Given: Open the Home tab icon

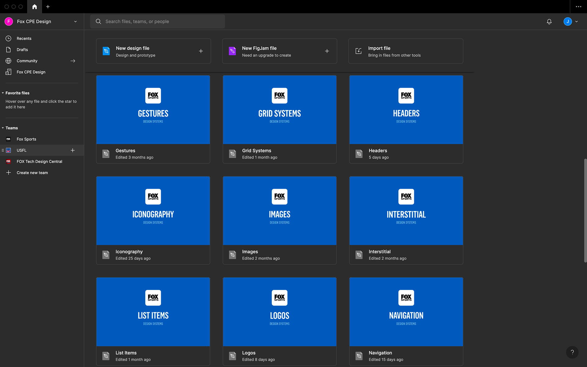Looking at the screenshot, I should (x=35, y=7).
